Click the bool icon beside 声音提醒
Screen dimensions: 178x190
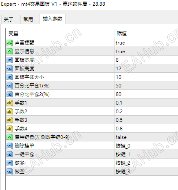tap(10, 43)
